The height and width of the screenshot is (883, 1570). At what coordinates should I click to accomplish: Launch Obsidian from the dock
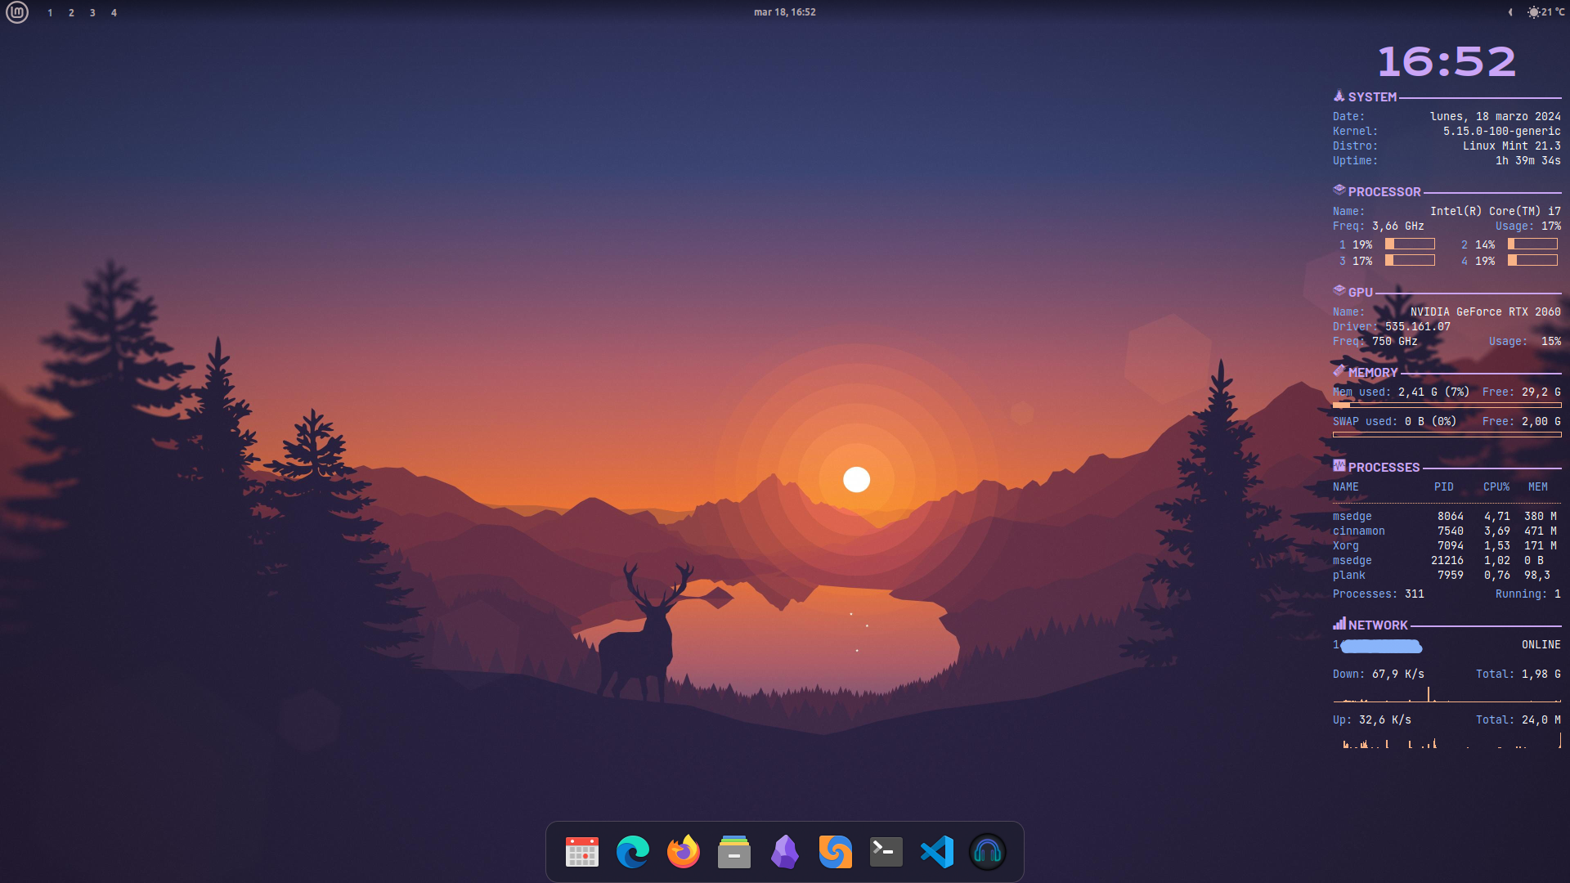click(785, 852)
